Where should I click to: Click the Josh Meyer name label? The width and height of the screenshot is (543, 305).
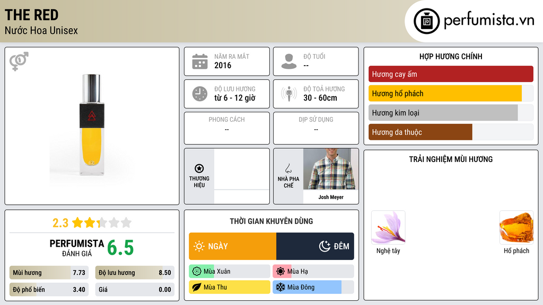331,197
